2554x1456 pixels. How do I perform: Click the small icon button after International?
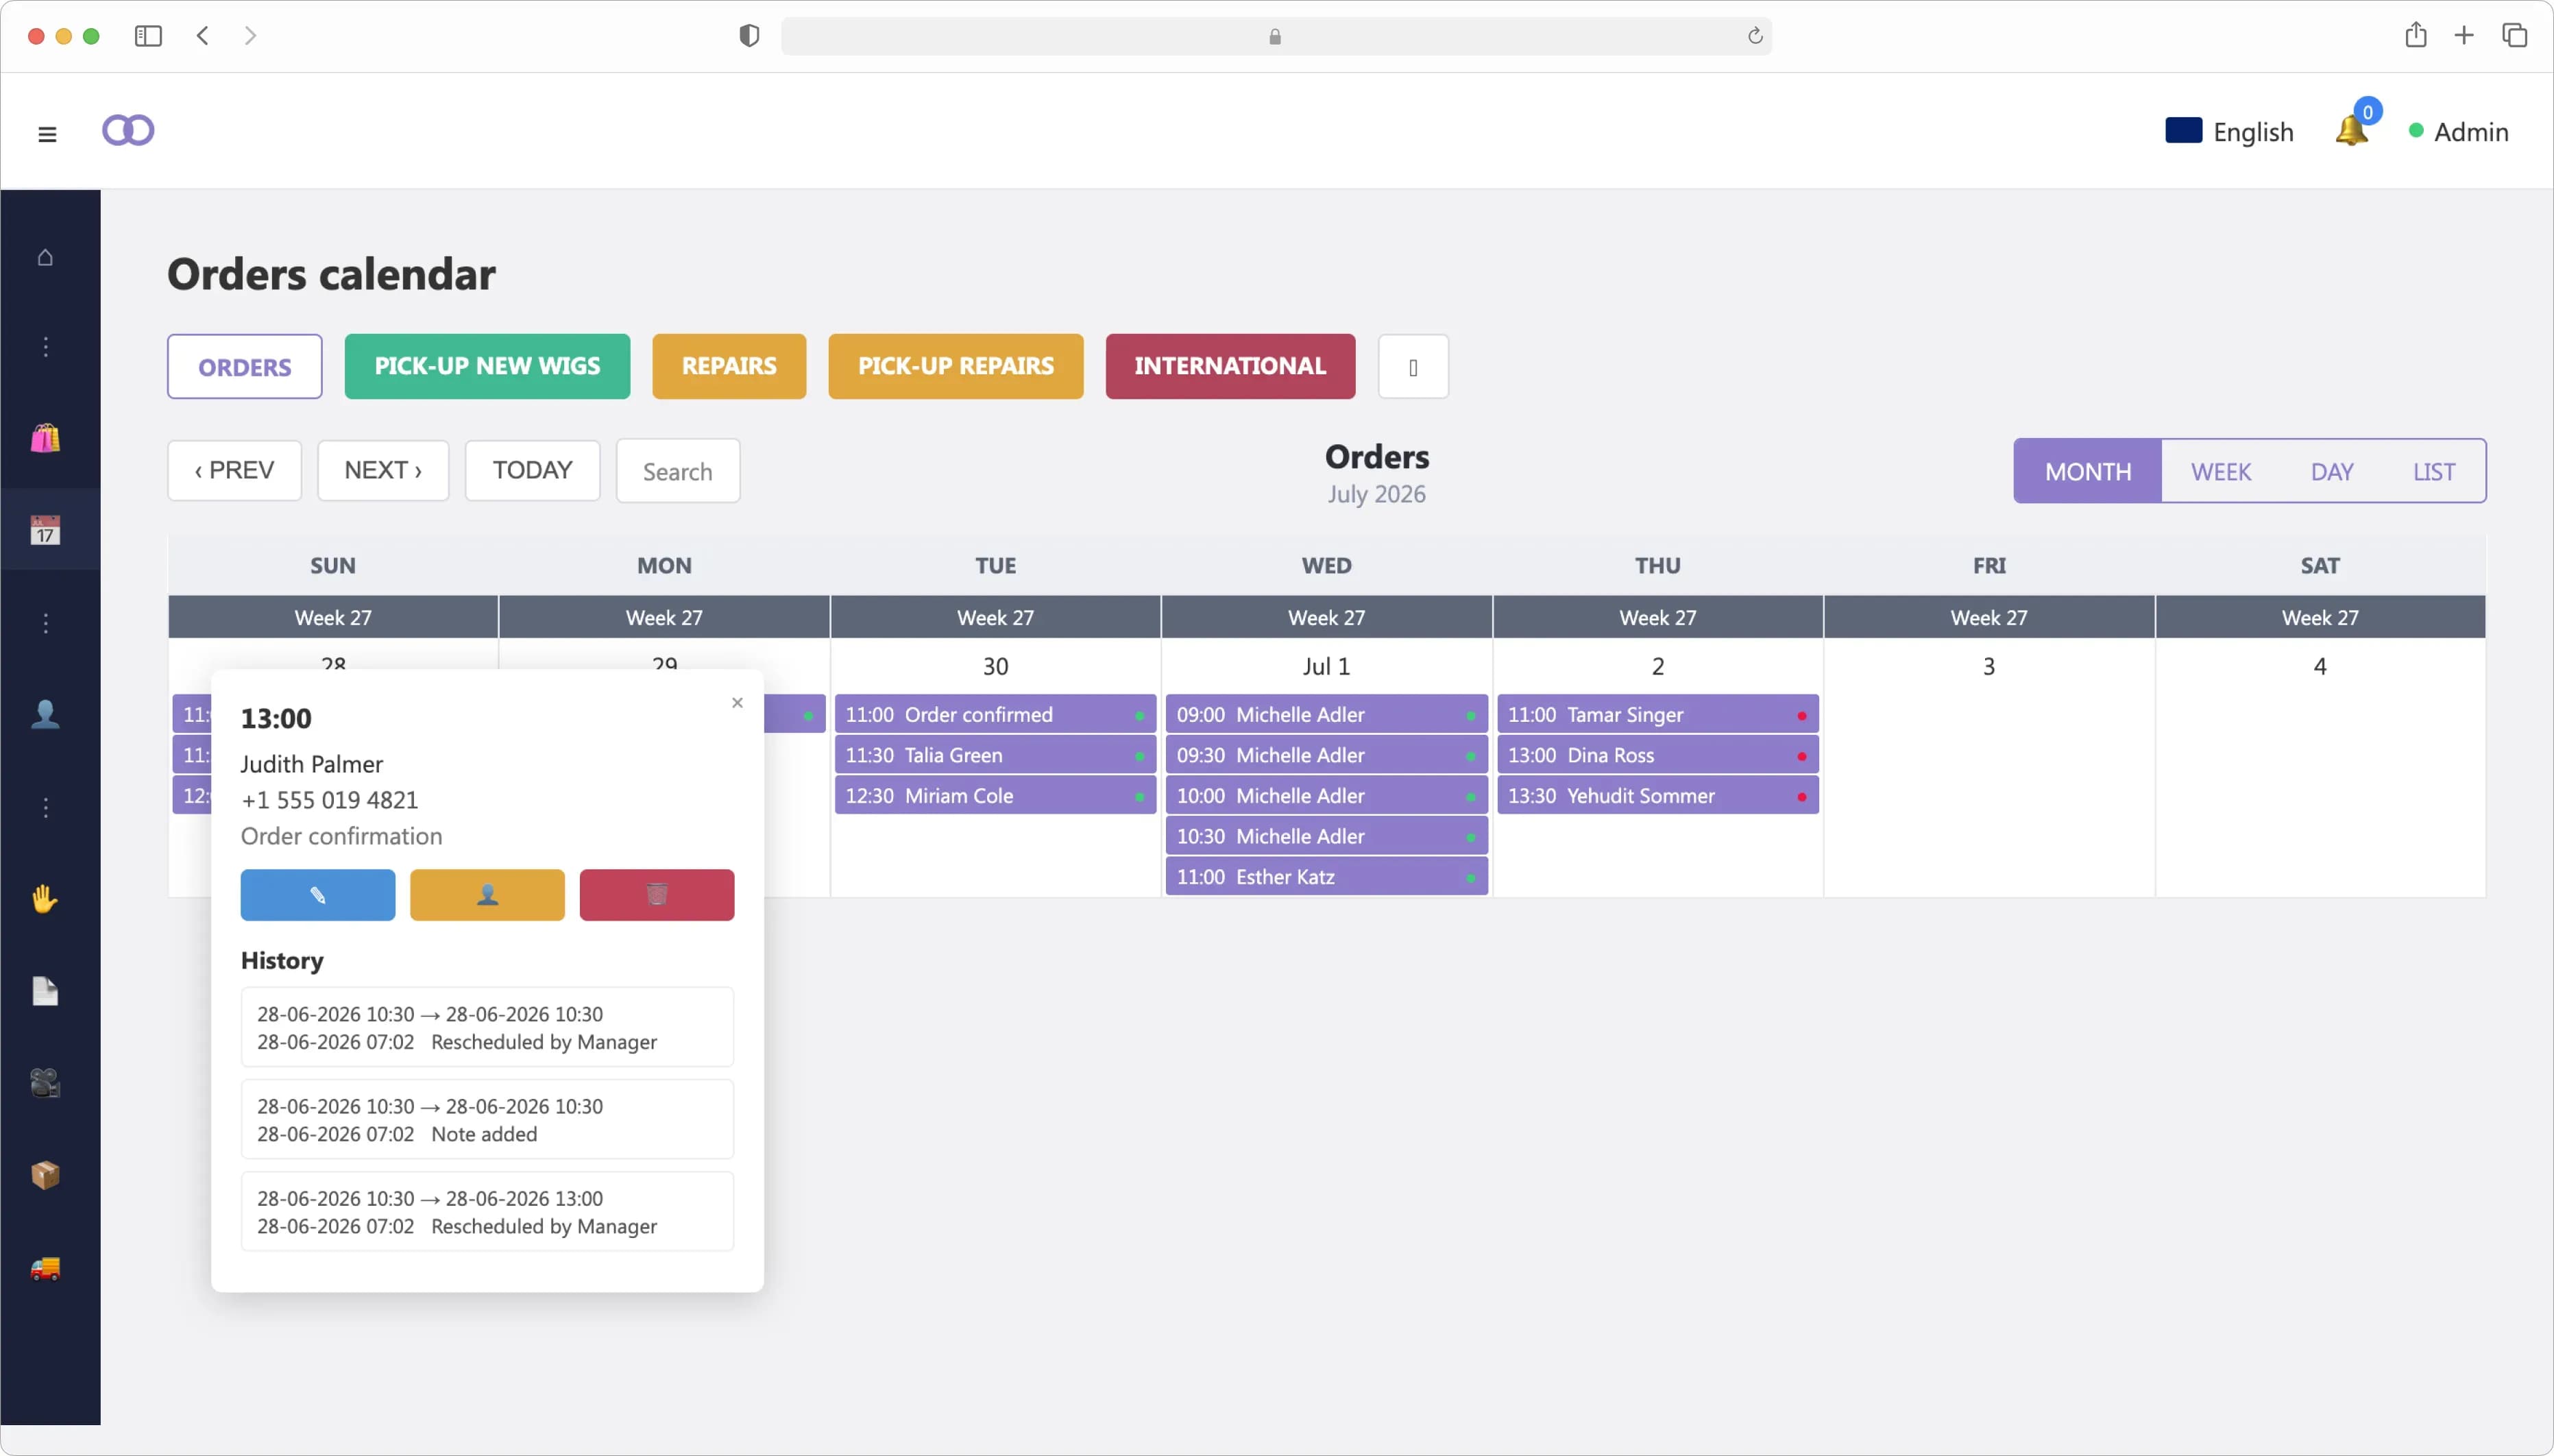click(1413, 366)
